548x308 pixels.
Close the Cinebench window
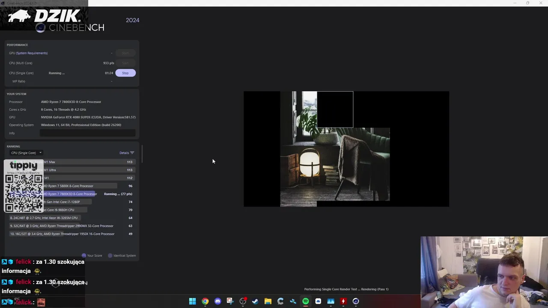tap(541, 3)
